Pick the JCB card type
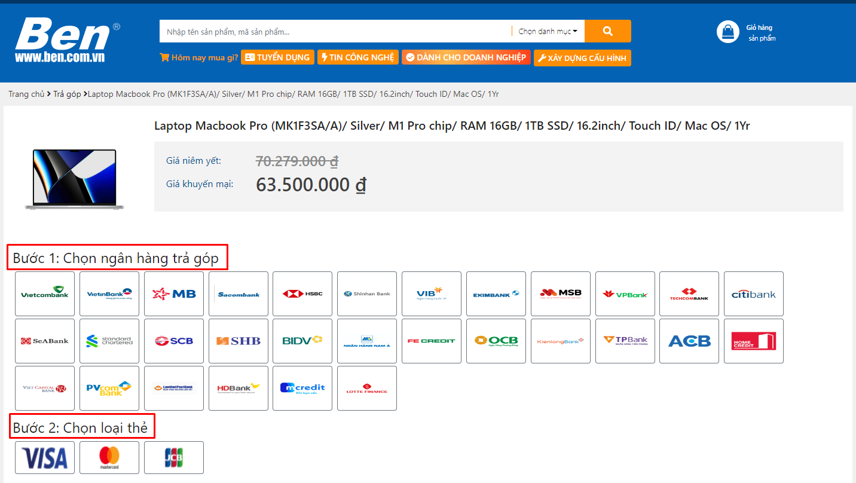The image size is (856, 483). pyautogui.click(x=174, y=457)
